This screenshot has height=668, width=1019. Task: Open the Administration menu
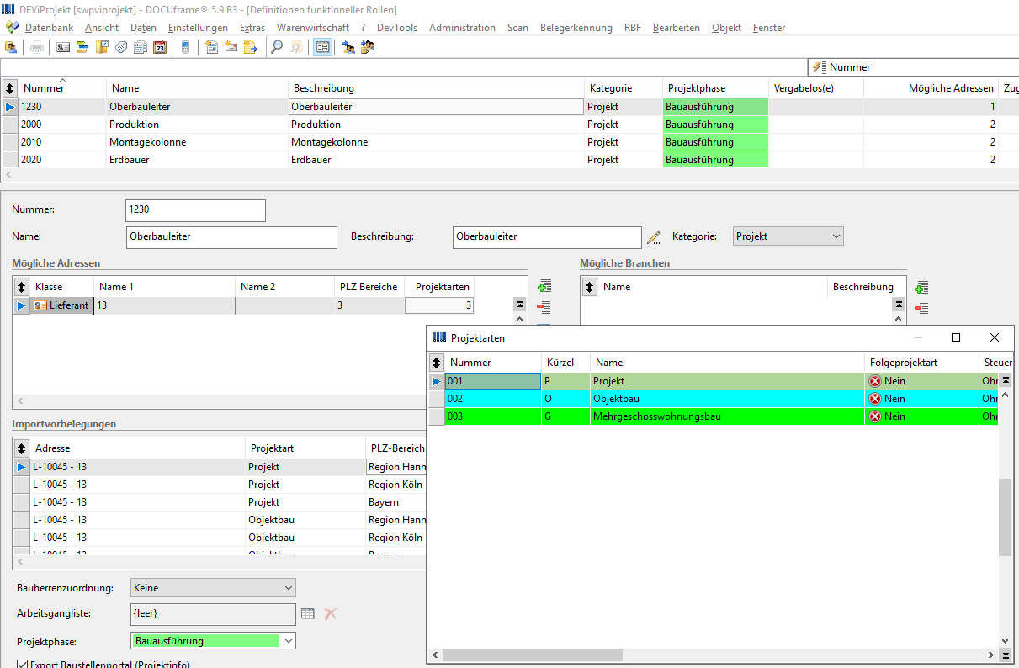click(x=462, y=28)
